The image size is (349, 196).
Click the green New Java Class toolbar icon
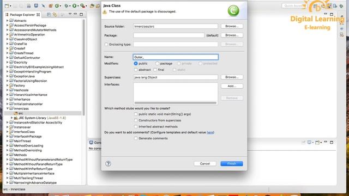pyautogui.click(x=57, y=6)
